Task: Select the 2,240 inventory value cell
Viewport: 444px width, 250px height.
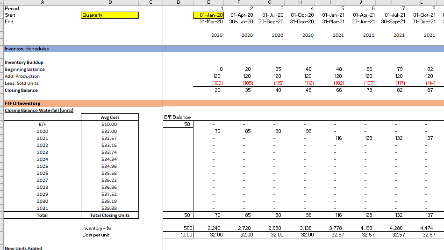Action: pyautogui.click(x=208, y=228)
